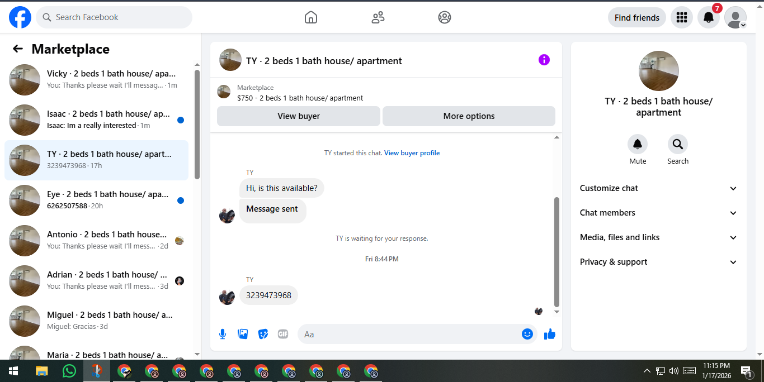Open the emoji picker in message box
The image size is (764, 382).
click(x=527, y=334)
